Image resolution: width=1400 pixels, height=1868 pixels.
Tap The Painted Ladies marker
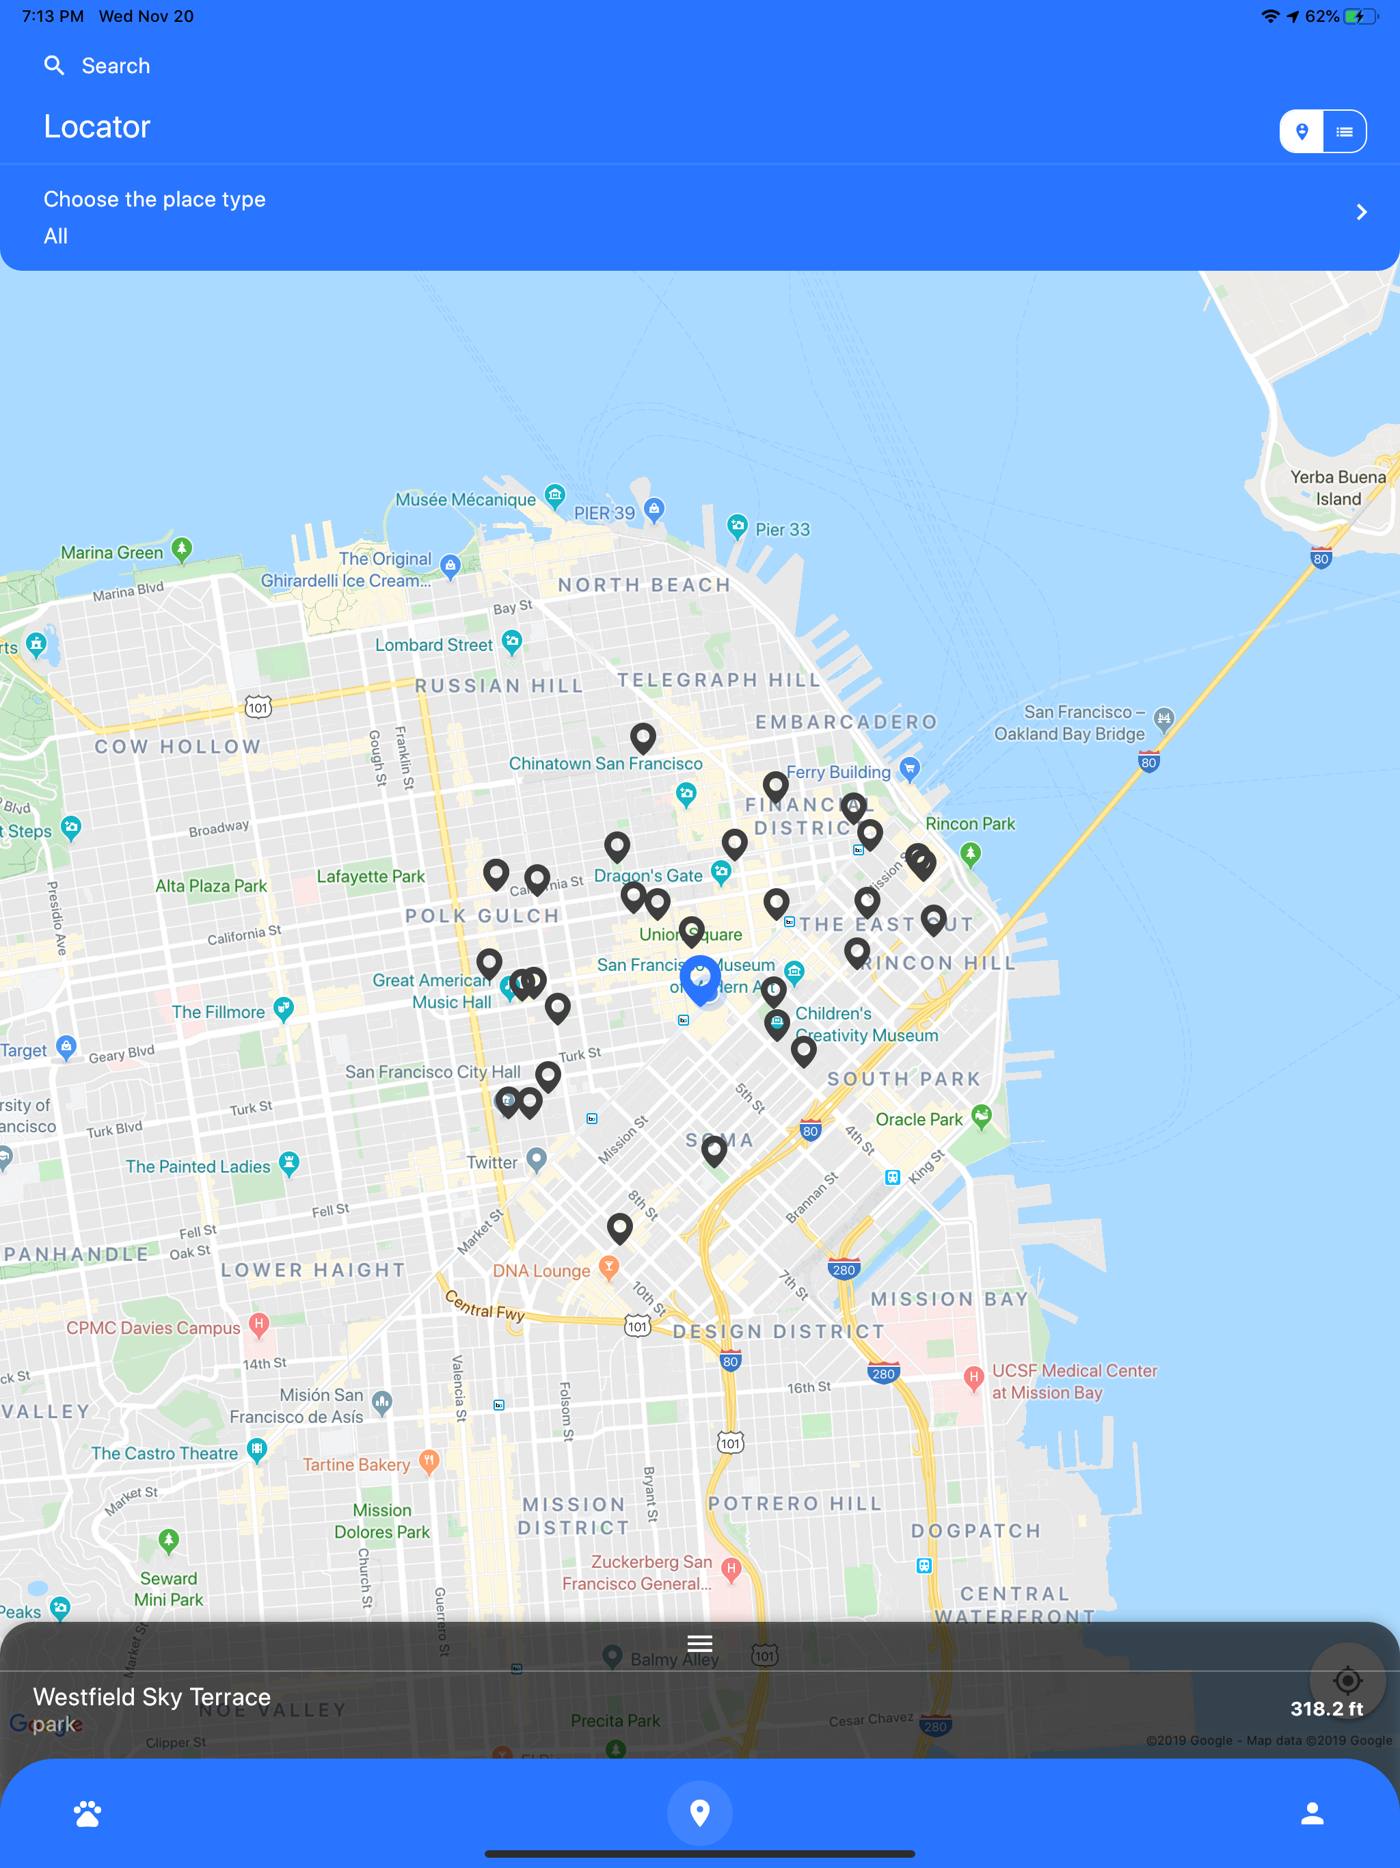pyautogui.click(x=288, y=1164)
